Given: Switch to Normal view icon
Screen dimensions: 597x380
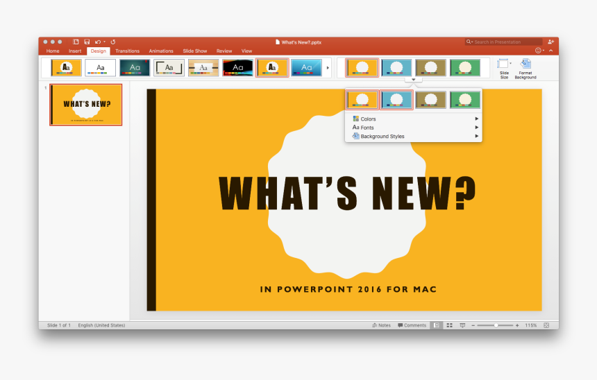Looking at the screenshot, I should coord(437,325).
